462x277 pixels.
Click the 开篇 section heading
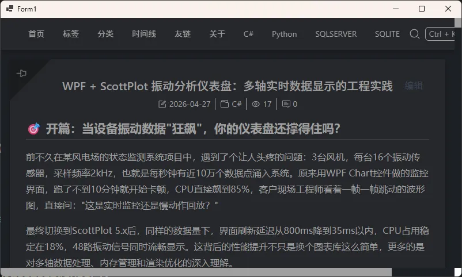193,129
